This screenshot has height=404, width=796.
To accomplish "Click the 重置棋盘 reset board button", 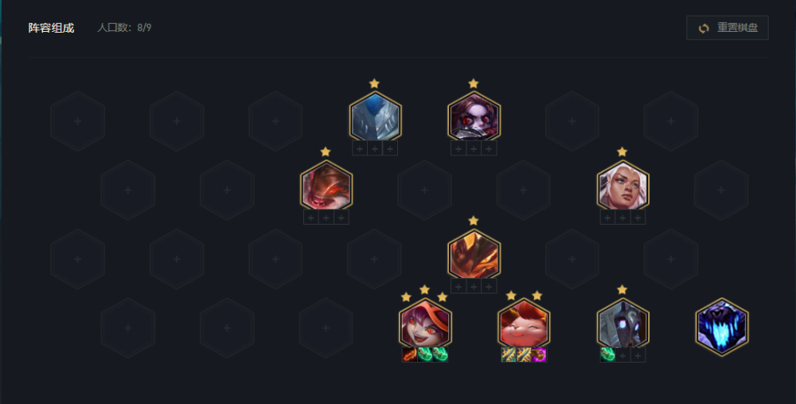I will tap(727, 27).
